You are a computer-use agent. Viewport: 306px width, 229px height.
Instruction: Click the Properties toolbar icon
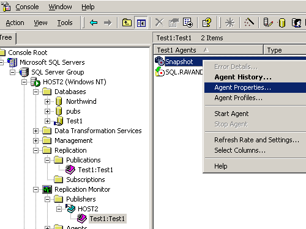click(x=173, y=23)
